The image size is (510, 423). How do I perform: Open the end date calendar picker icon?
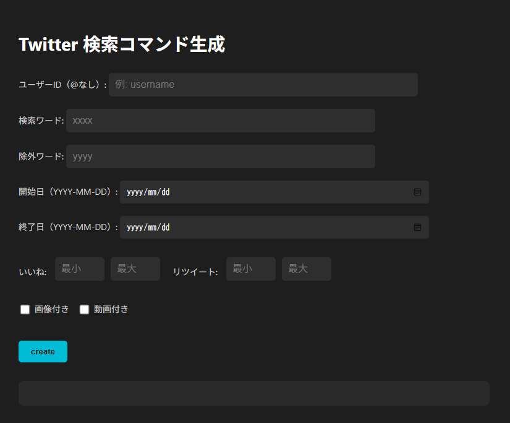click(x=417, y=228)
